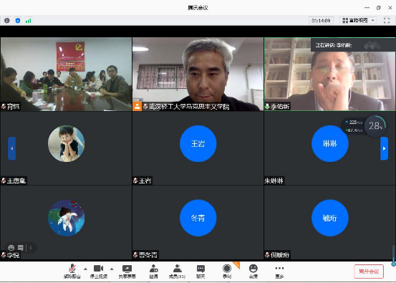The image size is (396, 283).
Task: Open video options arrow beside camera
Action: coord(112,269)
